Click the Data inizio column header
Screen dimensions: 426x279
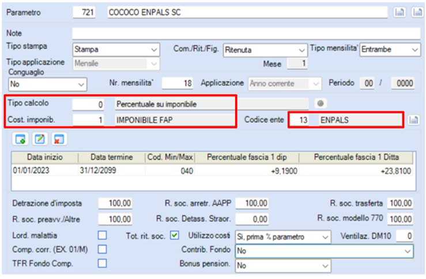click(x=45, y=157)
